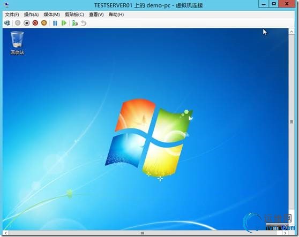Open the 操作(A) menu
This screenshot has width=299, height=237.
(31, 14)
